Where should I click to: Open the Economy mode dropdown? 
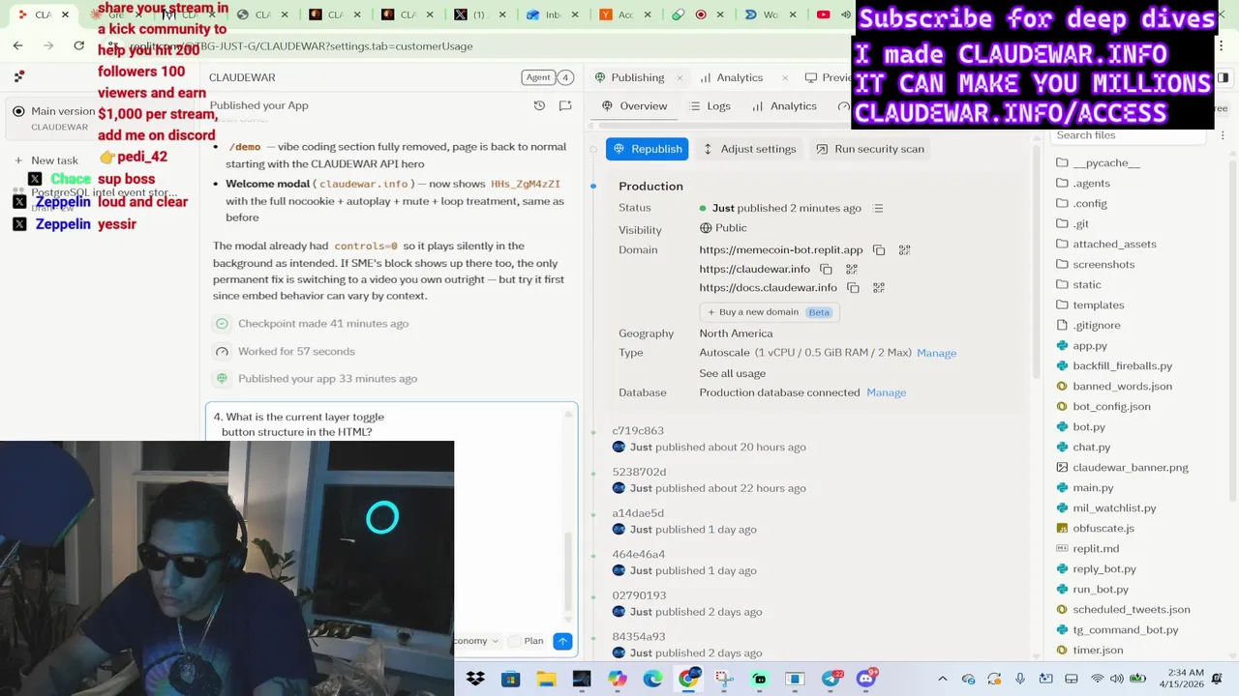477,641
